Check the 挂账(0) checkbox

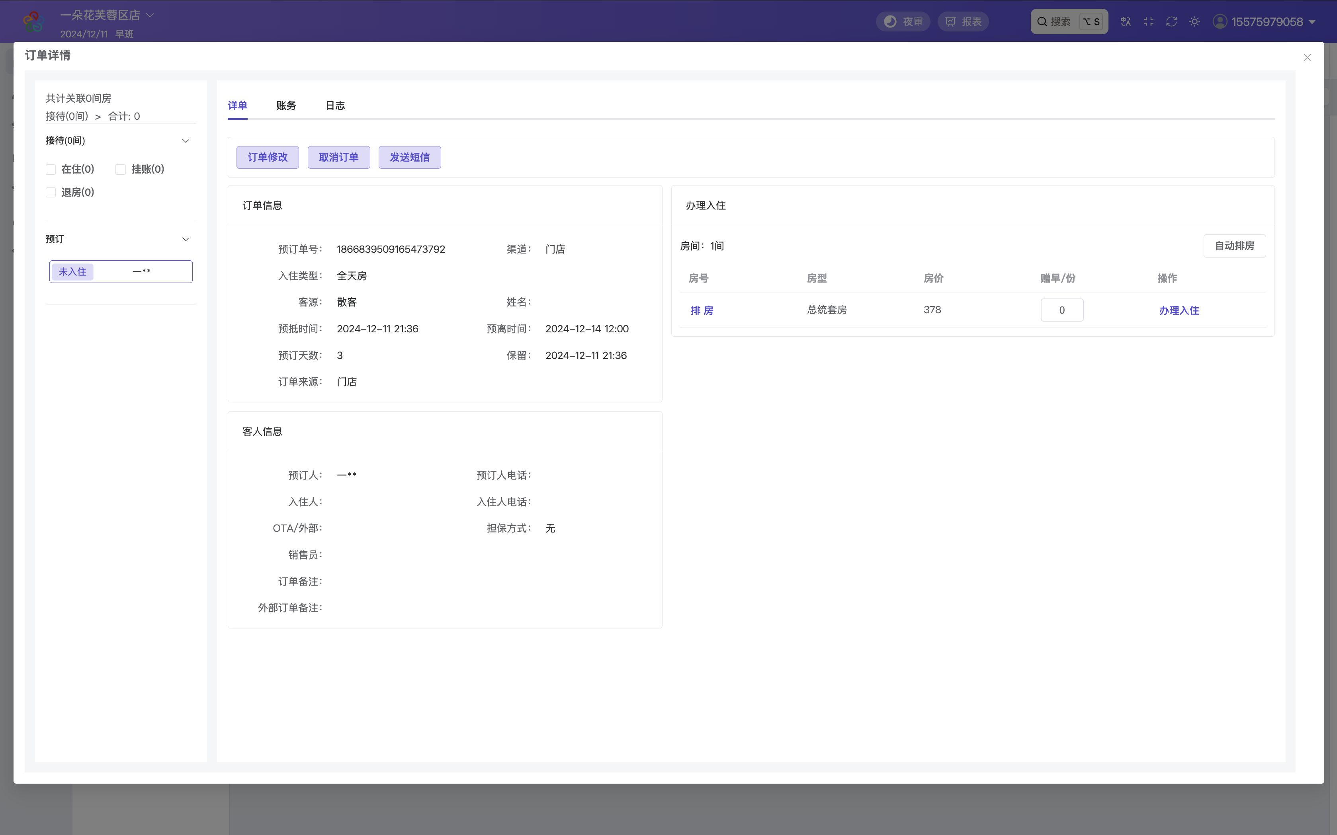120,170
